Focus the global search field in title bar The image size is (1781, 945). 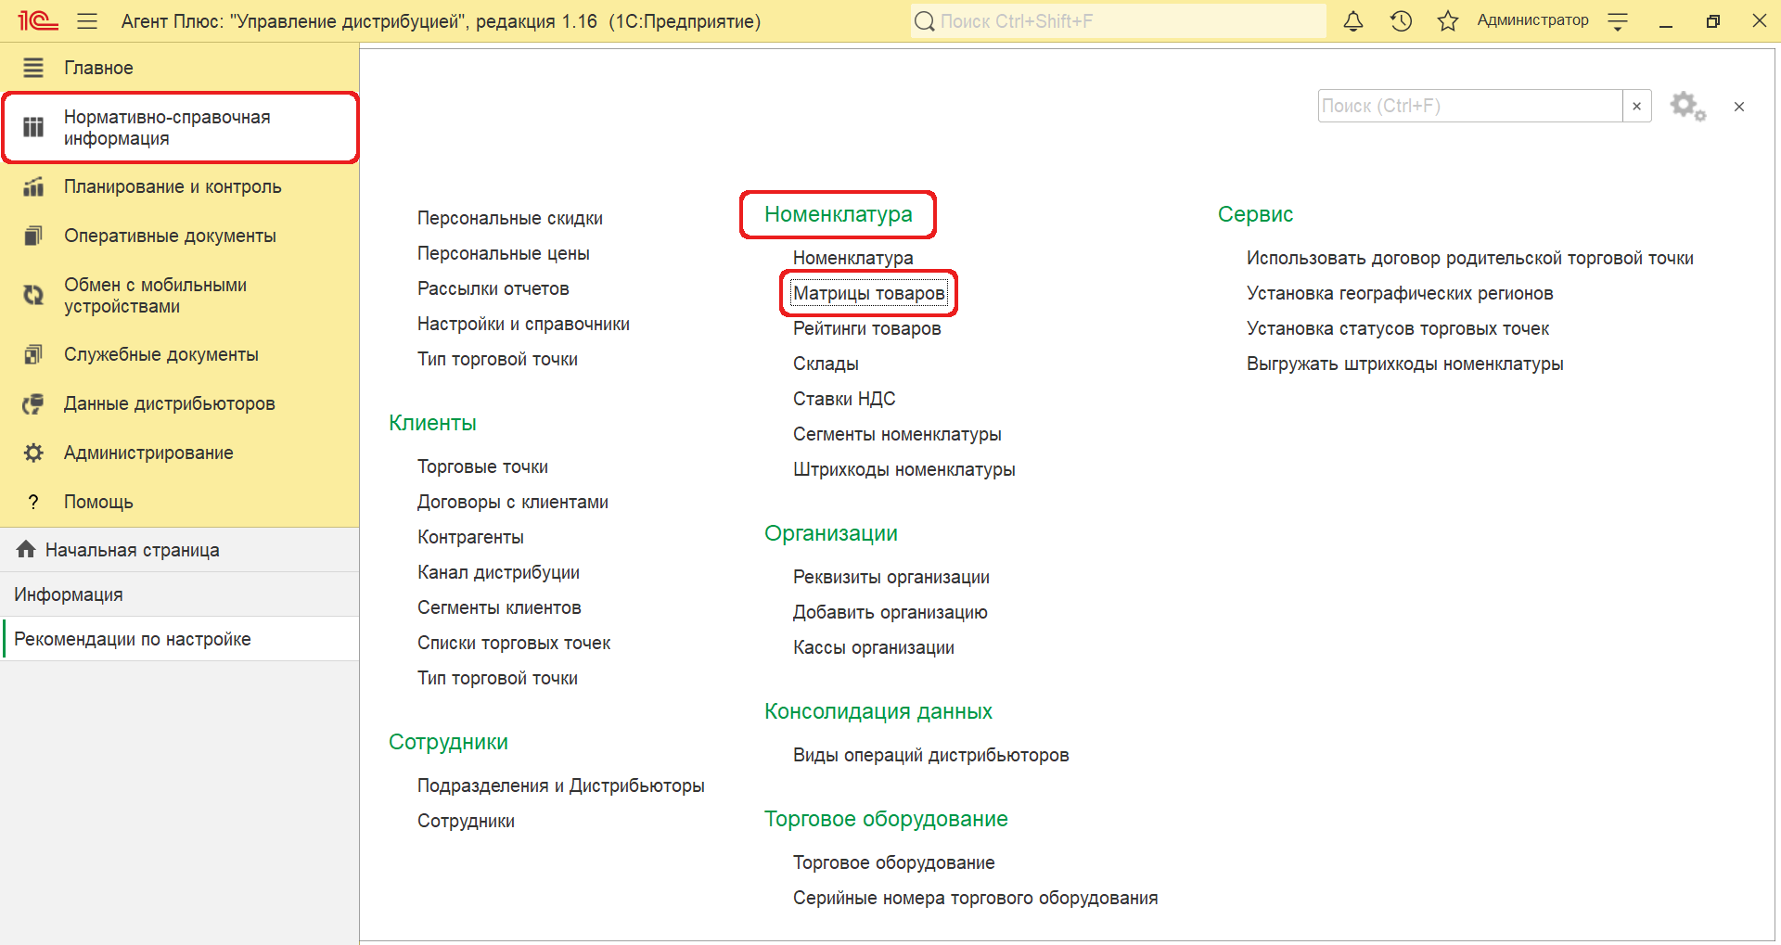pos(1118,21)
